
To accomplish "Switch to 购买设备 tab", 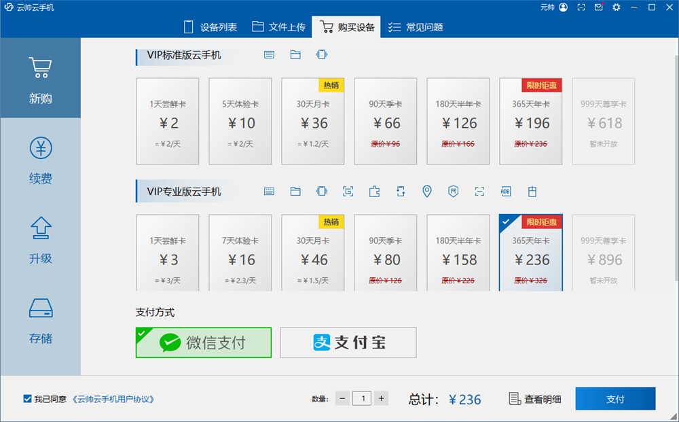I will coord(346,27).
